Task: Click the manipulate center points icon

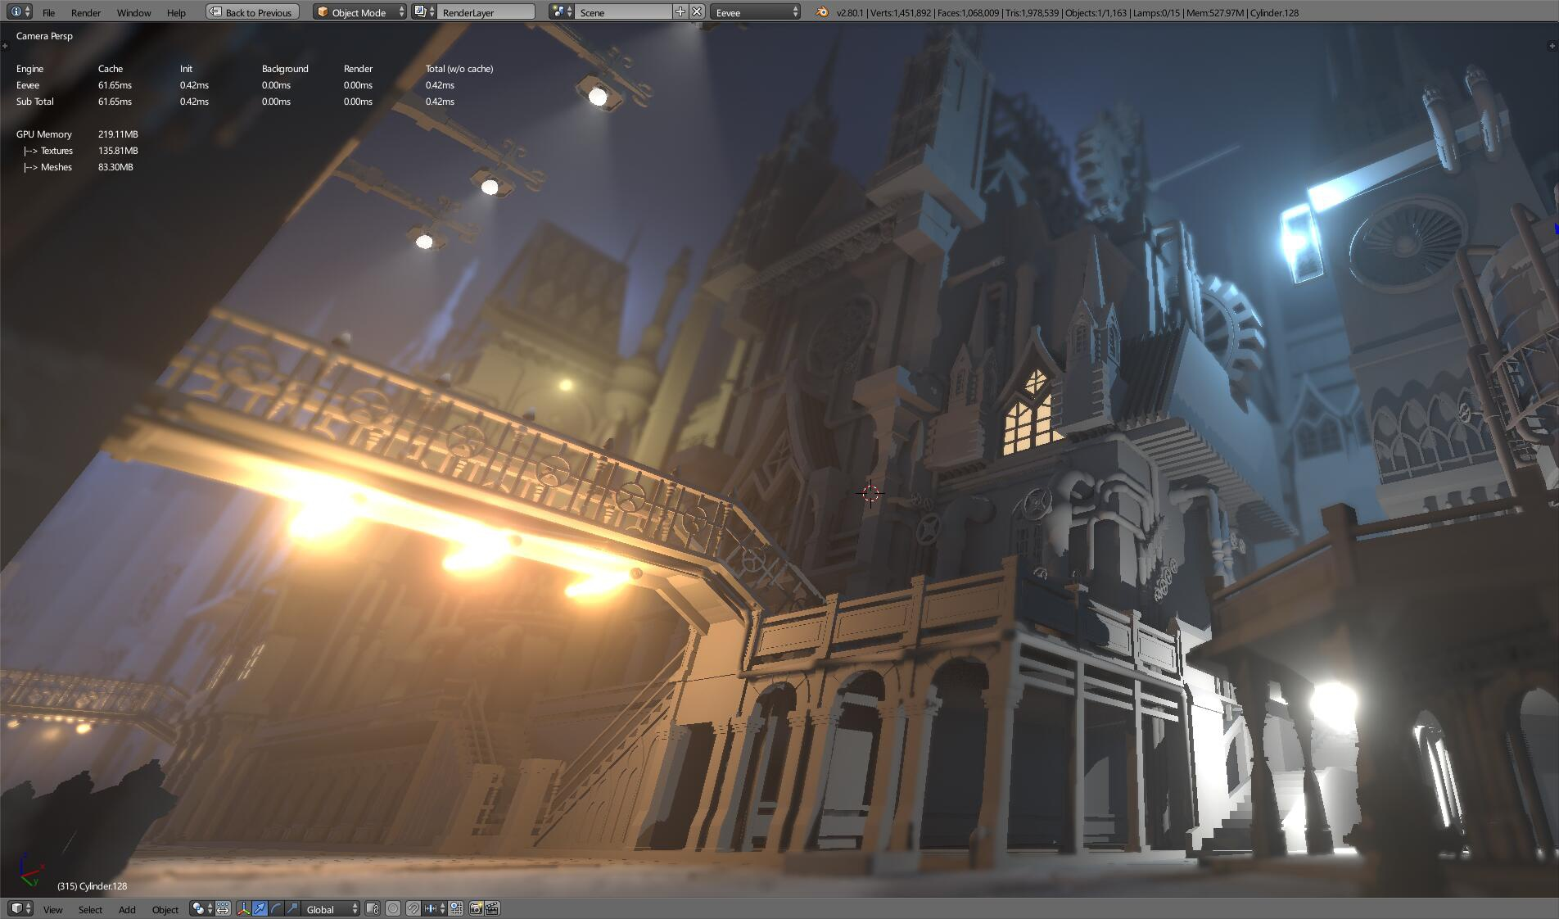Action: pos(223,908)
